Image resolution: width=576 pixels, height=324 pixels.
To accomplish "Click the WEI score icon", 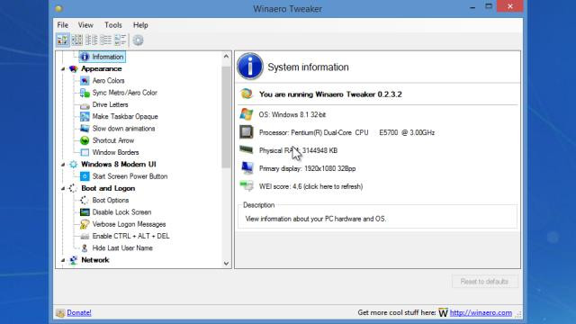I will pyautogui.click(x=247, y=185).
